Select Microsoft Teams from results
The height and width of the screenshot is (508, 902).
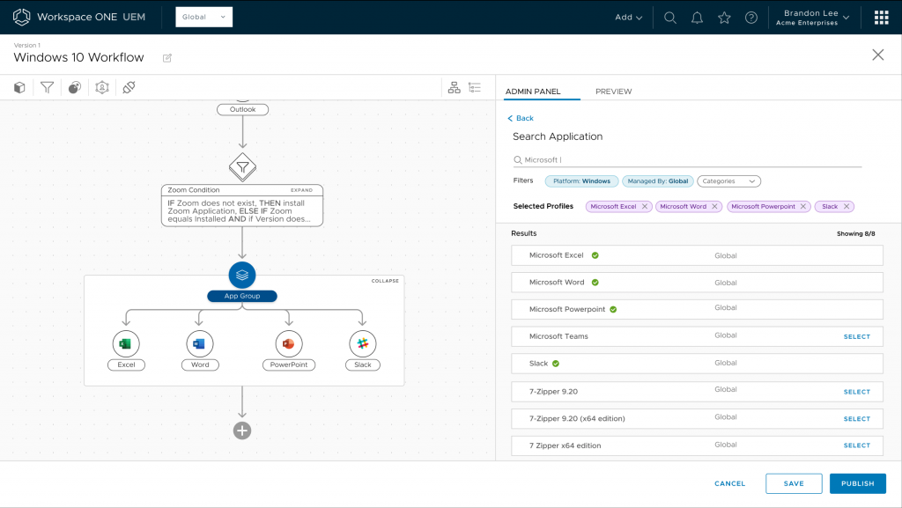coord(856,336)
